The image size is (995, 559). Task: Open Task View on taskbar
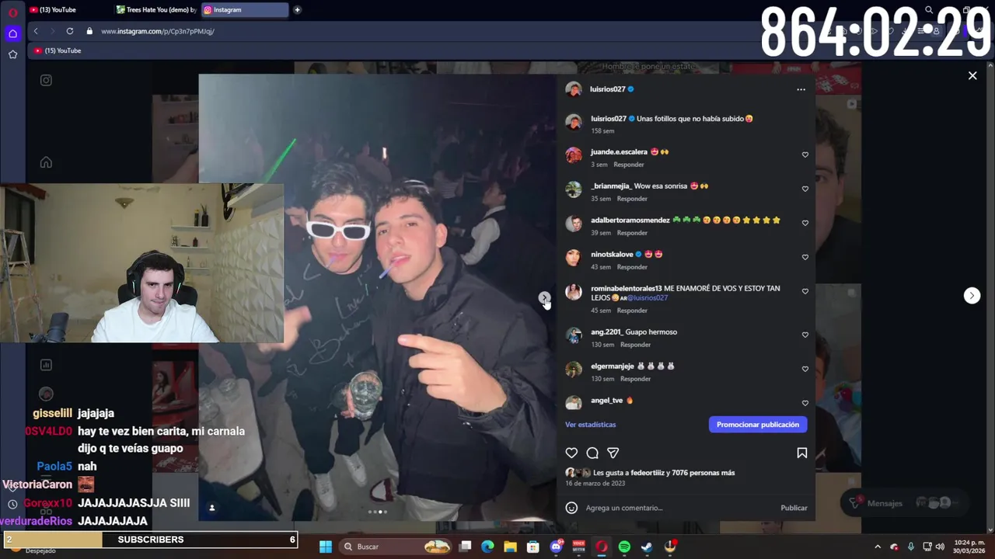(x=465, y=547)
